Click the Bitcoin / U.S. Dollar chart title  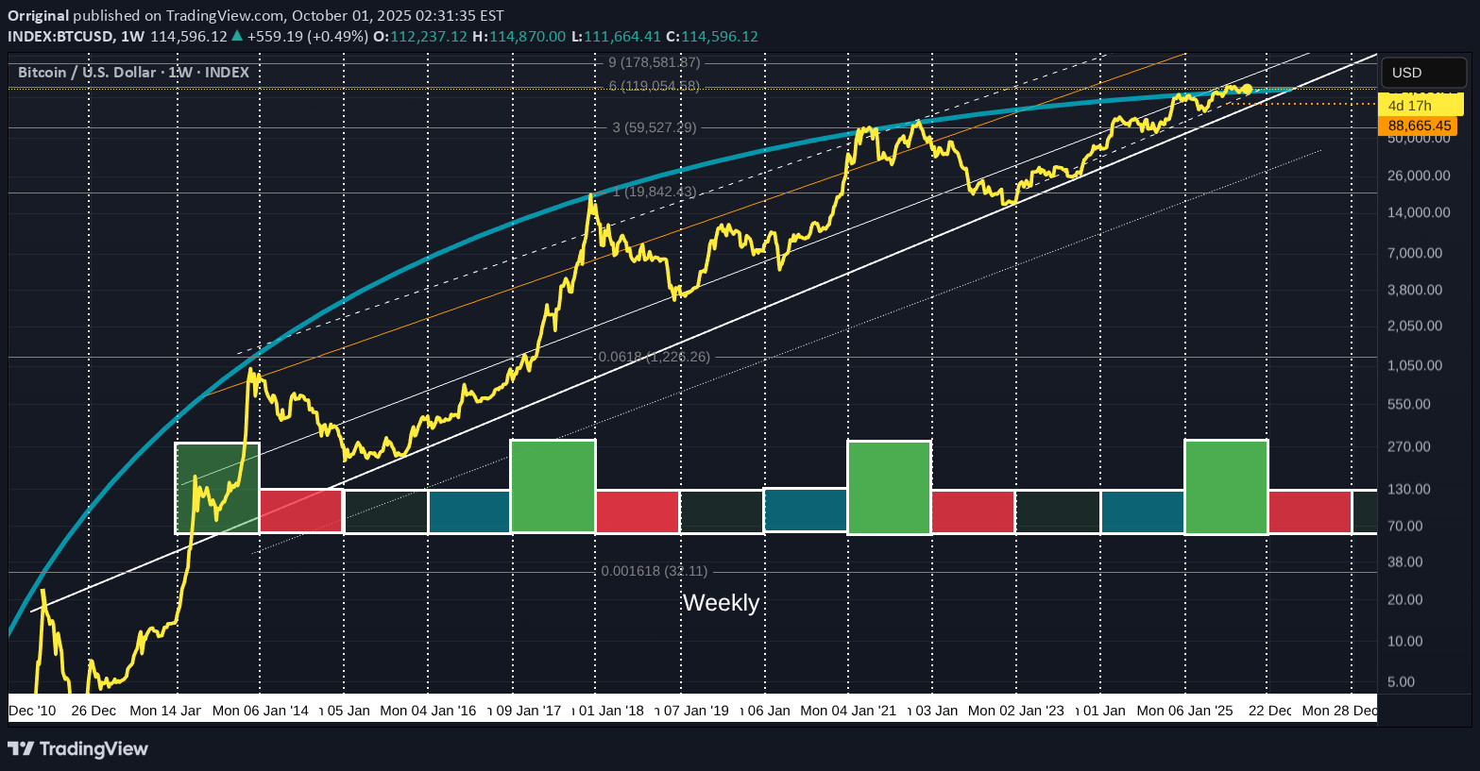point(133,73)
